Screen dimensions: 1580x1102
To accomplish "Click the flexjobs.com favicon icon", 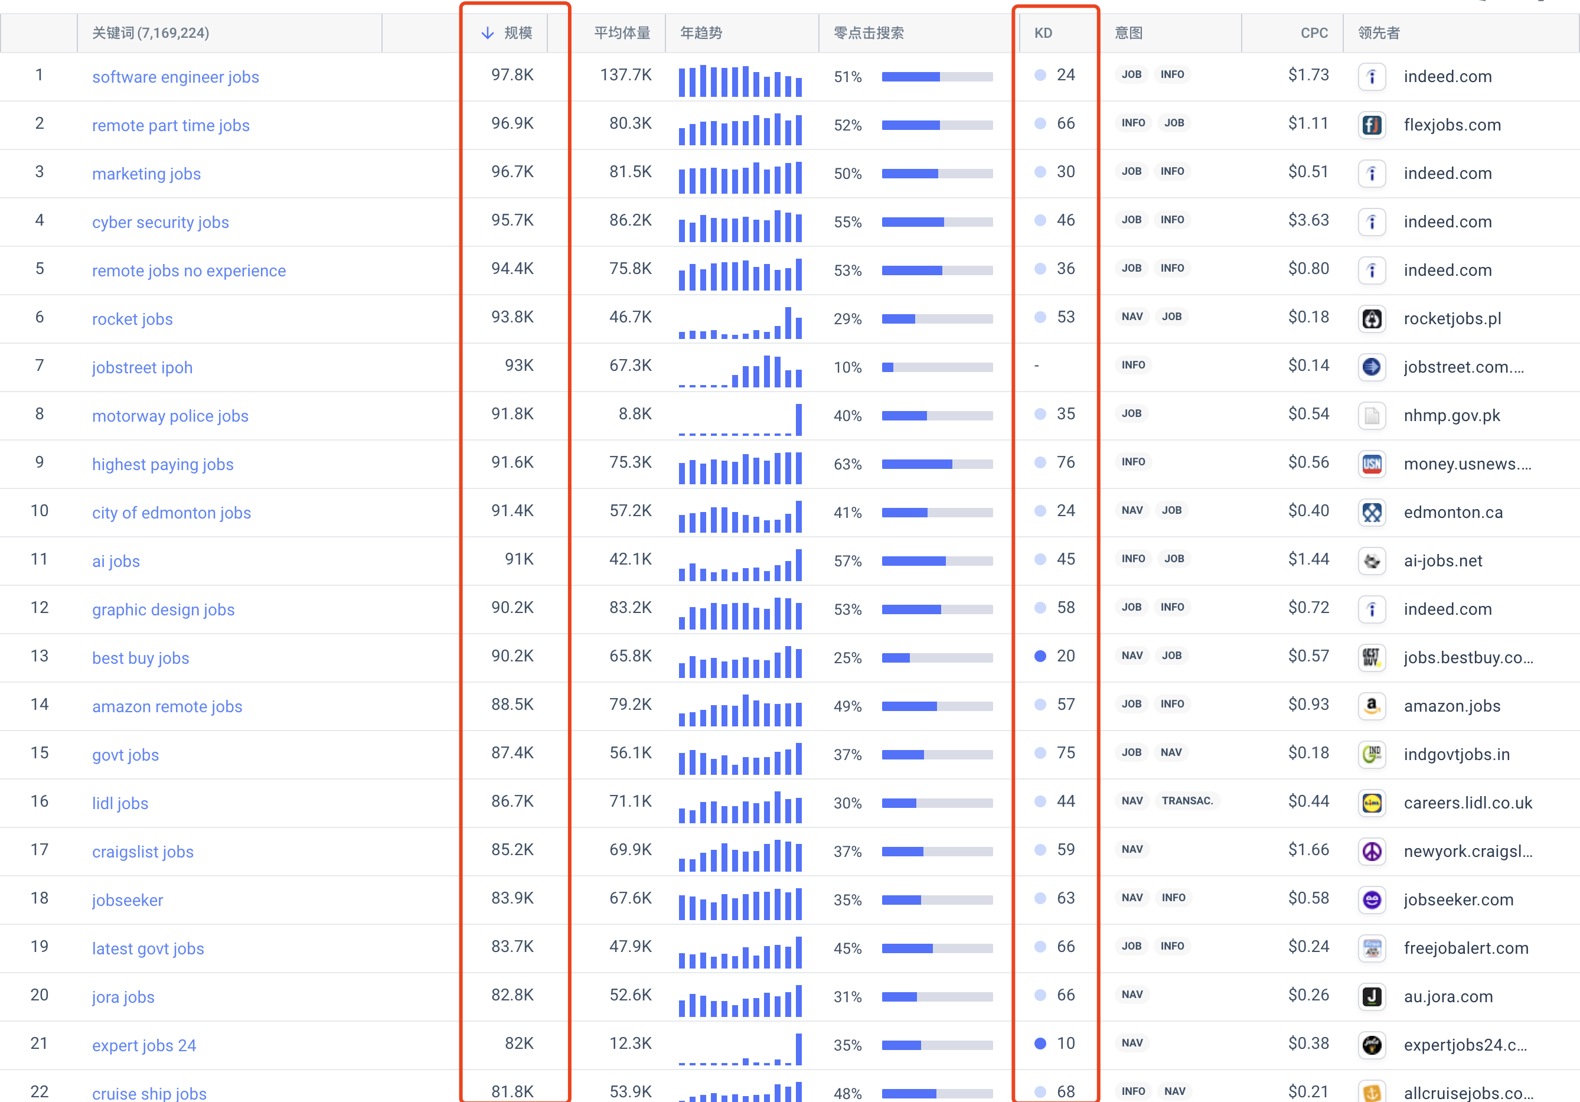I will point(1372,125).
